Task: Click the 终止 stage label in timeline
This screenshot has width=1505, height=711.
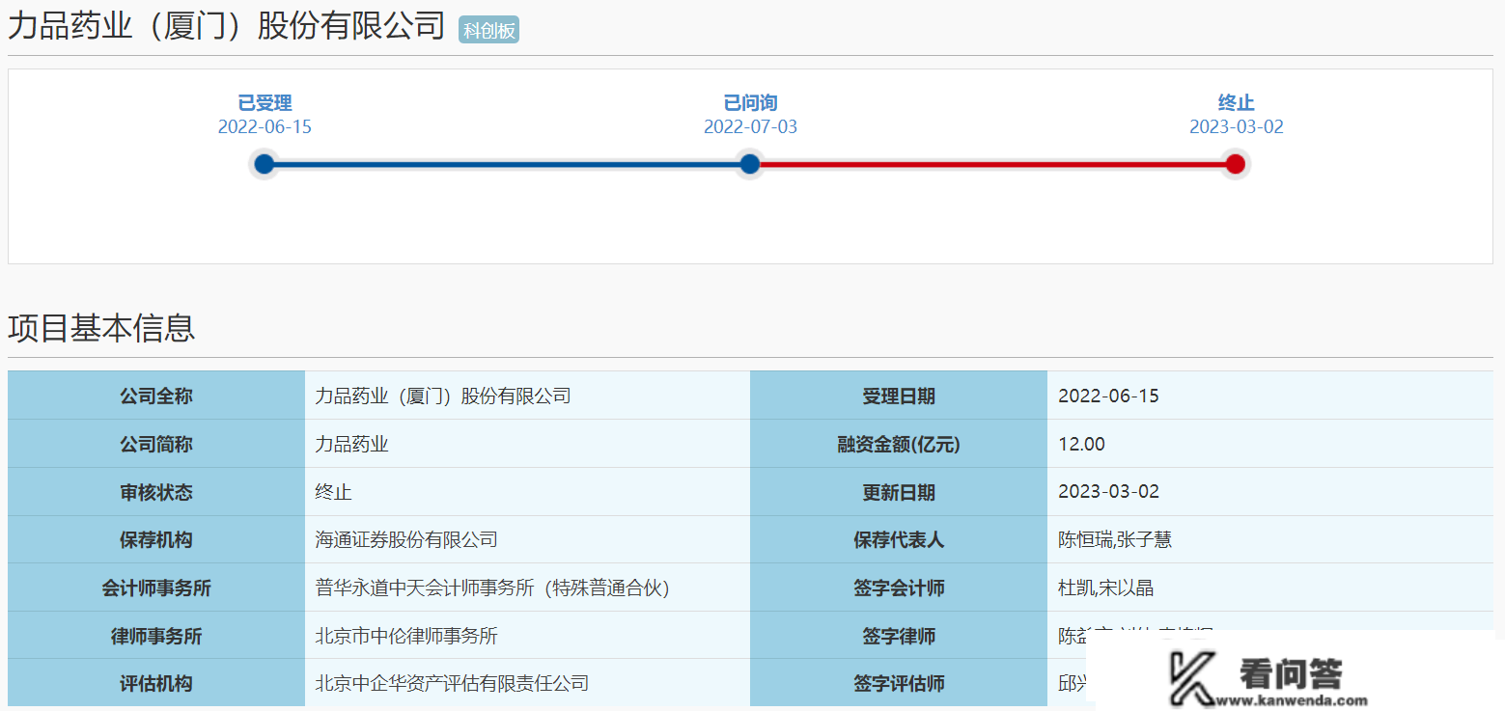Action: coord(1236,102)
